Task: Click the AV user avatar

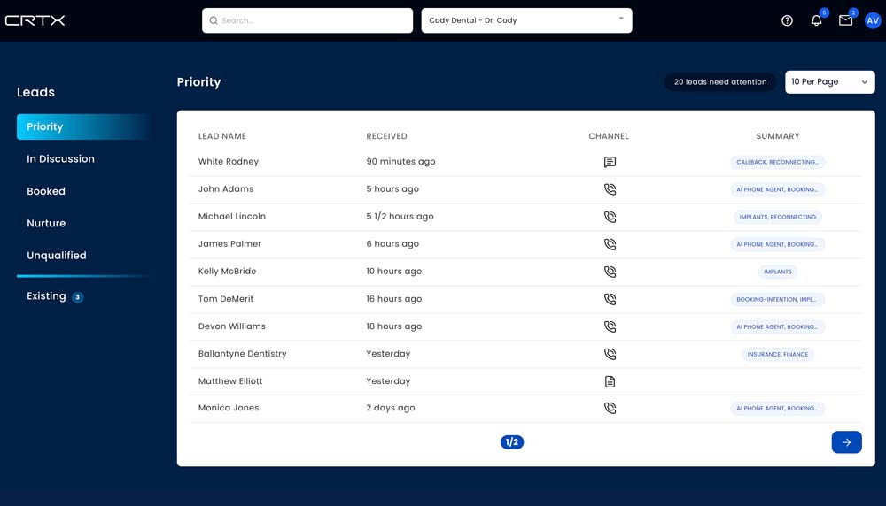Action: (873, 20)
